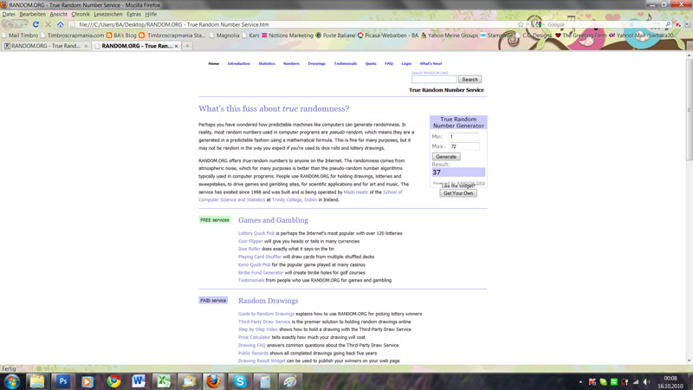Open Excel from the taskbar

point(164,381)
